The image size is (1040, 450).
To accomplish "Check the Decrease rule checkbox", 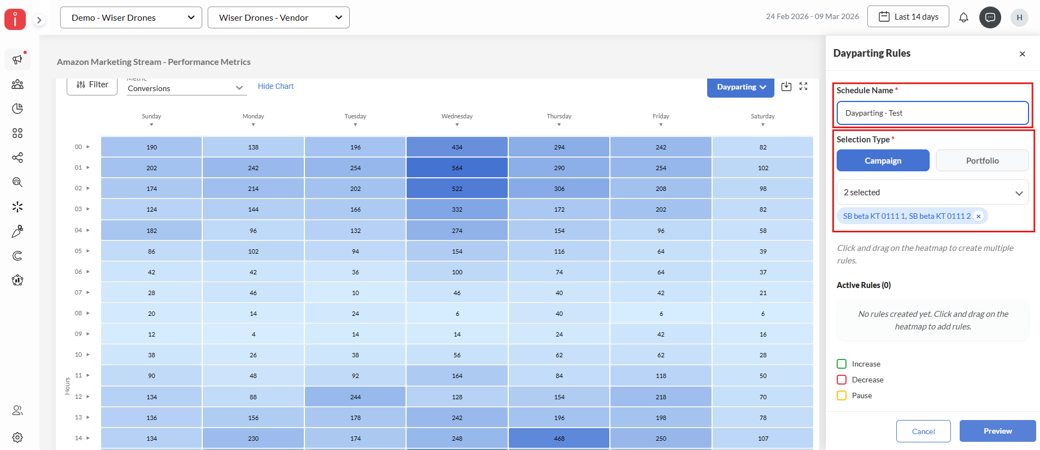I will (x=842, y=380).
